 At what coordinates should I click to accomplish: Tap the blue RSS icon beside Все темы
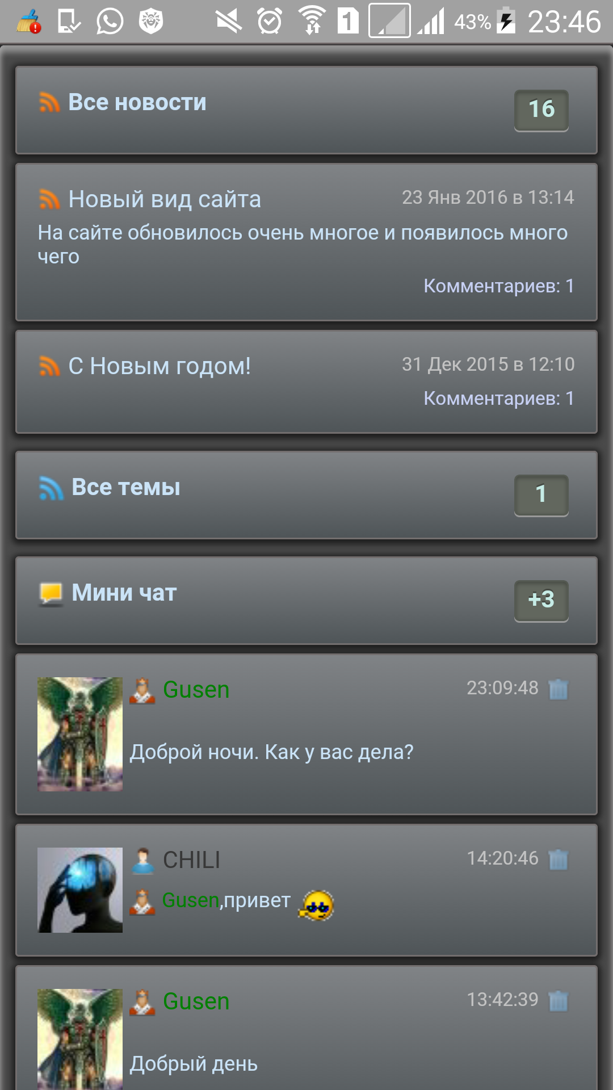click(51, 488)
